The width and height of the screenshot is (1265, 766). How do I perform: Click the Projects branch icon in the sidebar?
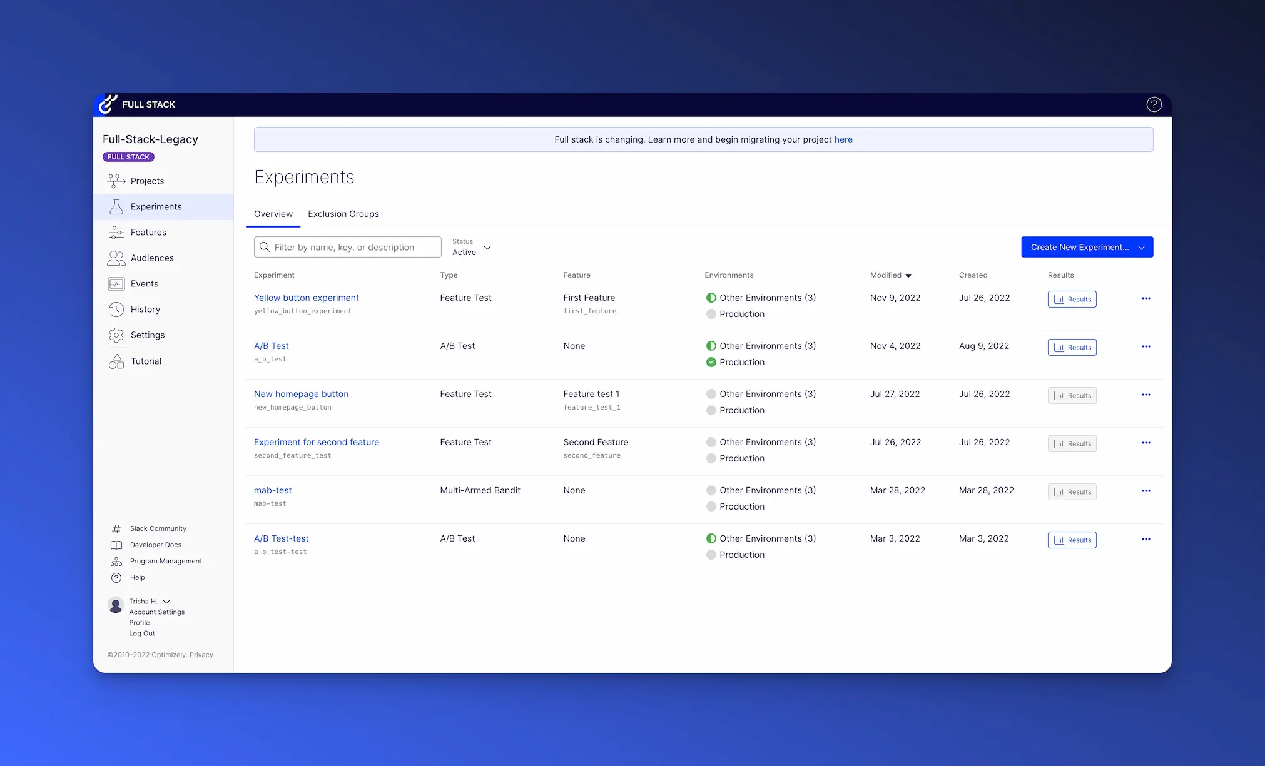pos(116,181)
